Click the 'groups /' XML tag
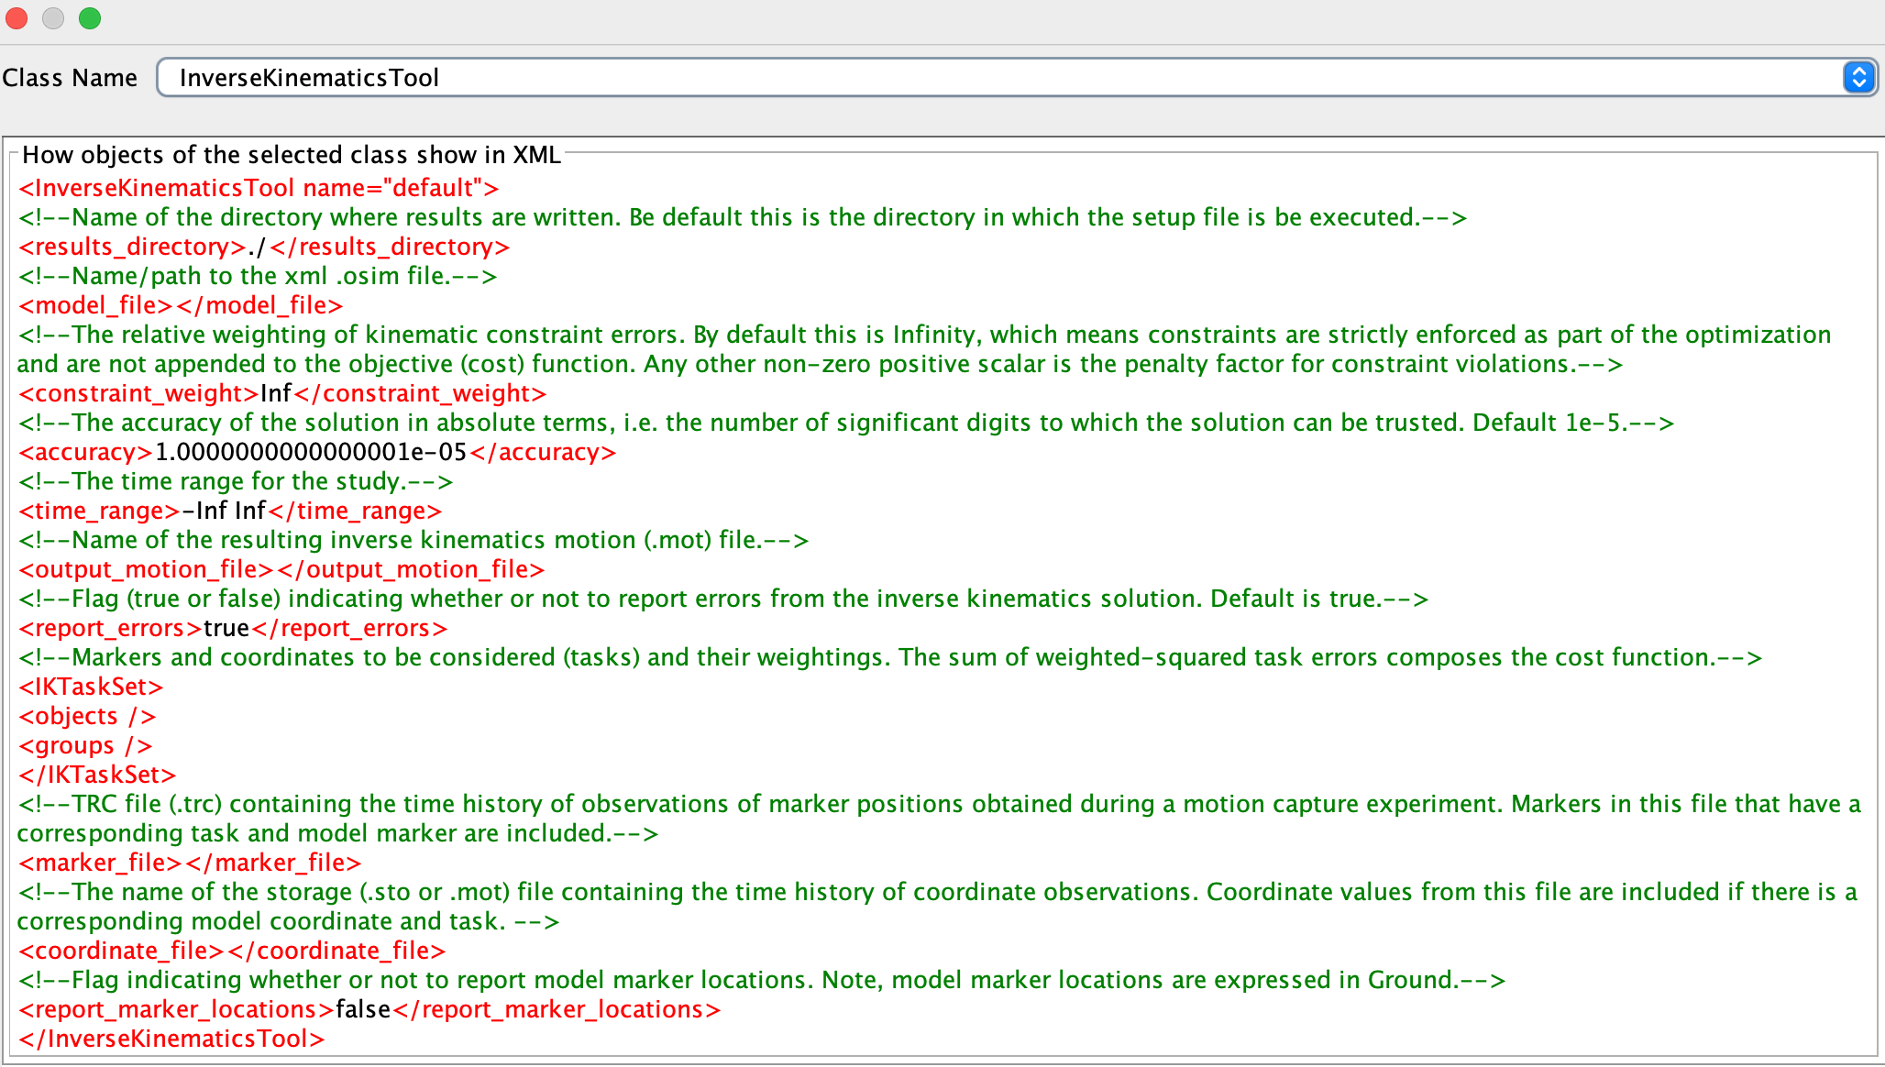The width and height of the screenshot is (1885, 1067). [85, 745]
